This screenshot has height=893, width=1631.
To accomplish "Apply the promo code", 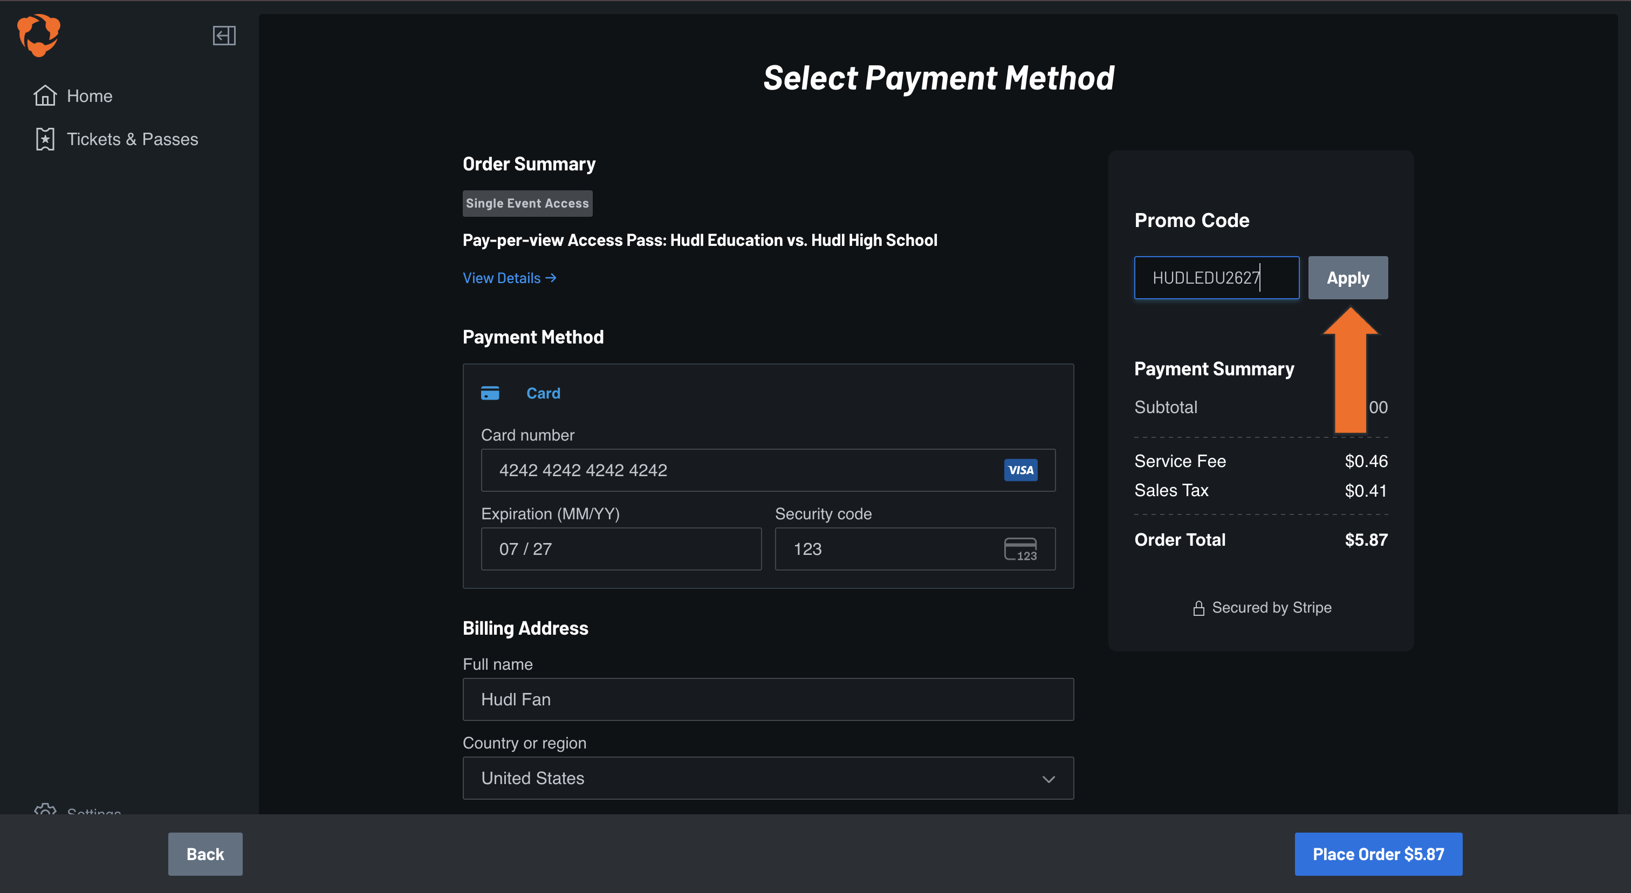I will 1348,278.
